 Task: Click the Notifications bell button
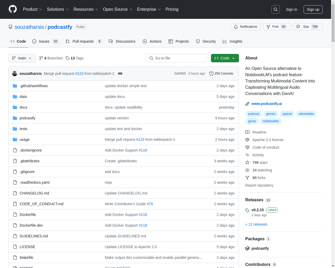245,27
